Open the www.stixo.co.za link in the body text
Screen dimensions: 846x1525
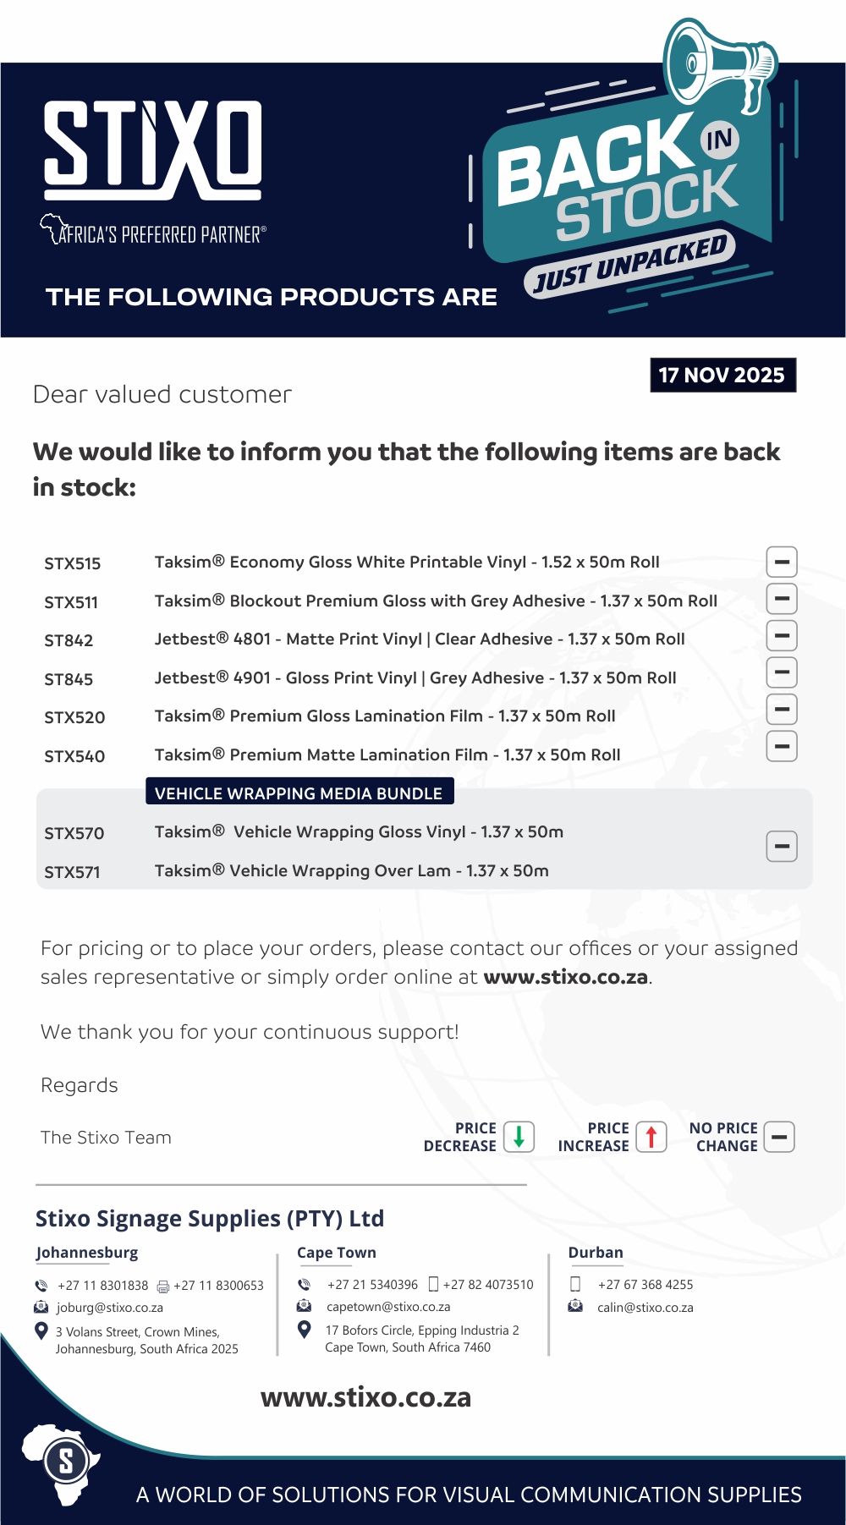click(566, 977)
